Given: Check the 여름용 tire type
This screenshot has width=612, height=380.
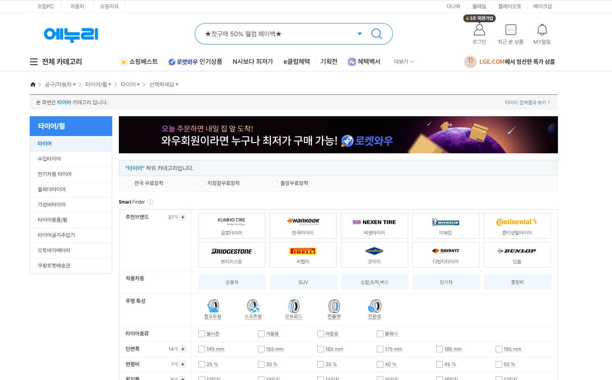Looking at the screenshot, I should pos(321,334).
